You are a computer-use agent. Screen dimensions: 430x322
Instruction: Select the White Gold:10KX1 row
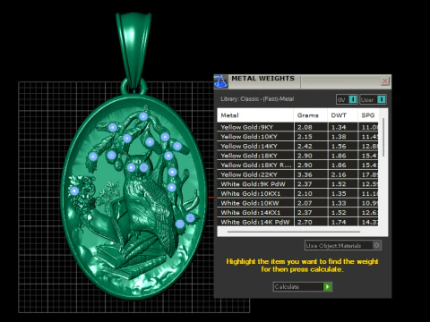[297, 194]
